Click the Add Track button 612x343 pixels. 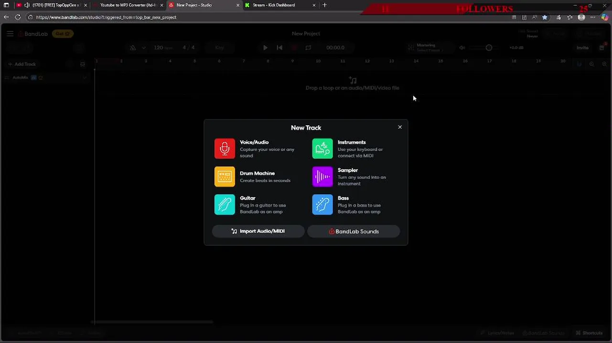click(x=22, y=64)
